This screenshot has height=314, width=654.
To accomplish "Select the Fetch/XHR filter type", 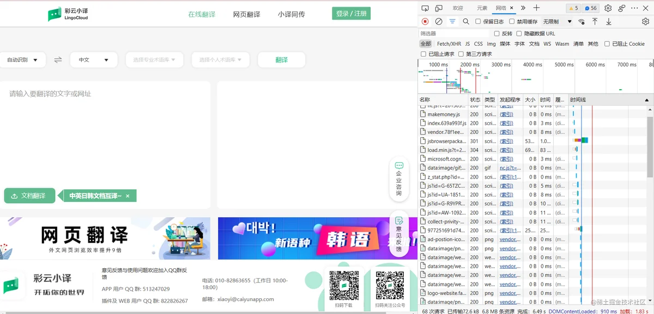I will click(x=449, y=44).
